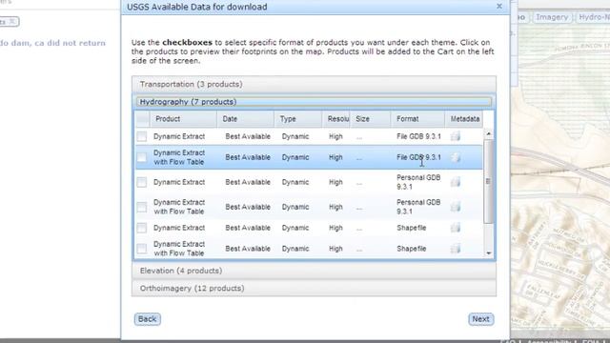
Task: Select 'Personal GDB 9.3.1' in third row
Action: point(418,182)
